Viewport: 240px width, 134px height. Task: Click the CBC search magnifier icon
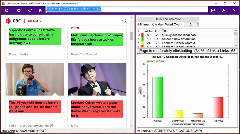point(125,21)
